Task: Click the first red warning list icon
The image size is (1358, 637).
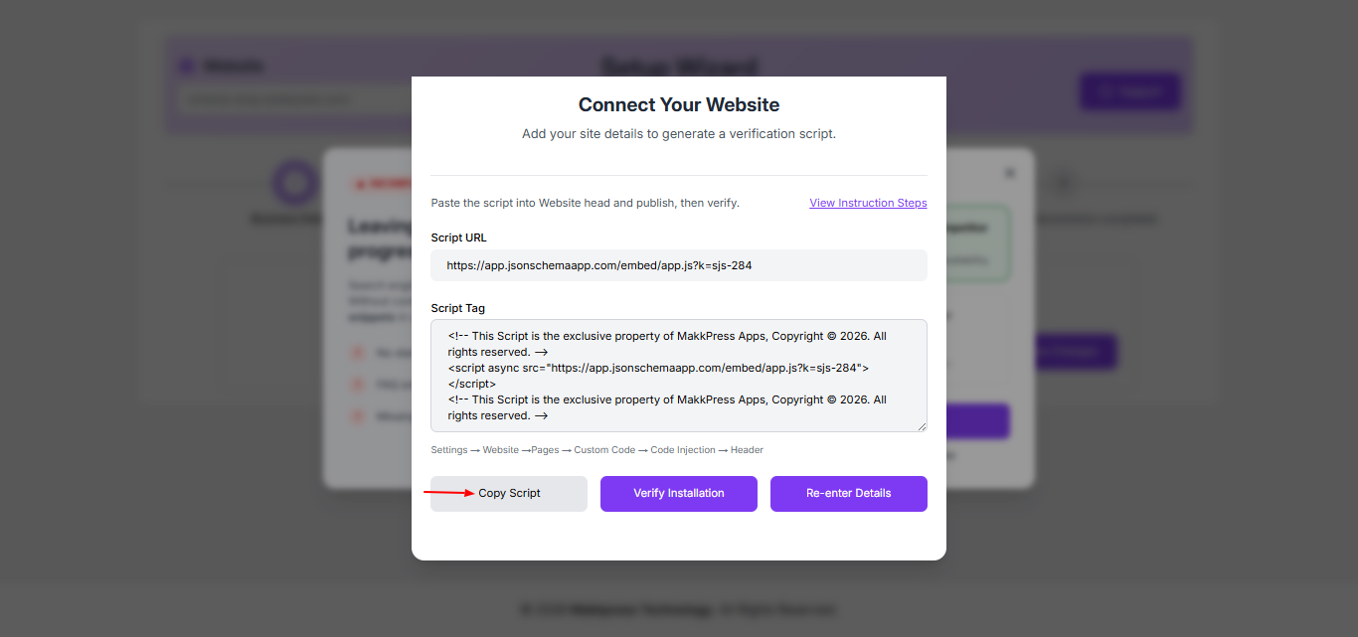Action: click(357, 353)
